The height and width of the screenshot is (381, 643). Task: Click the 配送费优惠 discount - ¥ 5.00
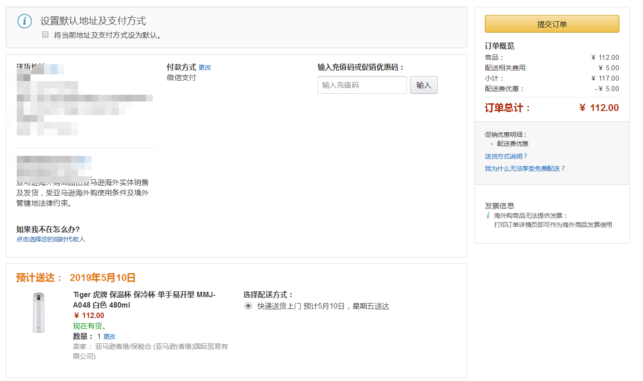click(x=607, y=89)
